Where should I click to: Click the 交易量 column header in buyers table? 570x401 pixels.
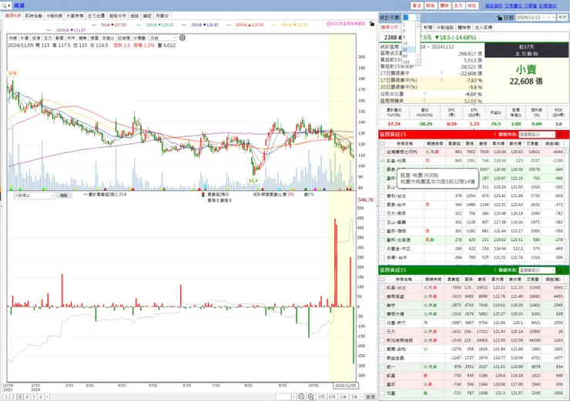[x=532, y=143]
